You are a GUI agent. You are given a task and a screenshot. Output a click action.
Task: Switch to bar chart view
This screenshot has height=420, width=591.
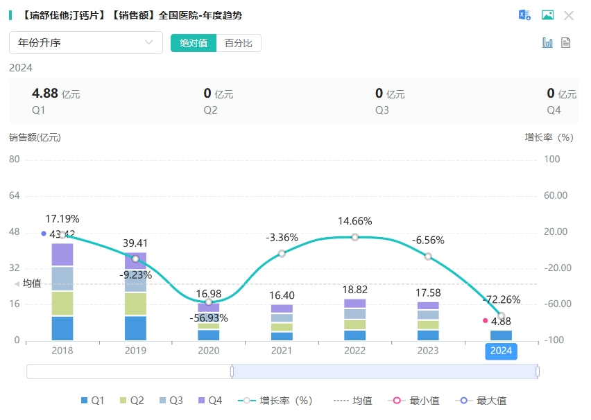547,42
